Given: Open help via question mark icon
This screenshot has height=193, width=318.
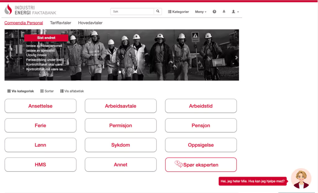Looking at the screenshot, I should (214, 11).
